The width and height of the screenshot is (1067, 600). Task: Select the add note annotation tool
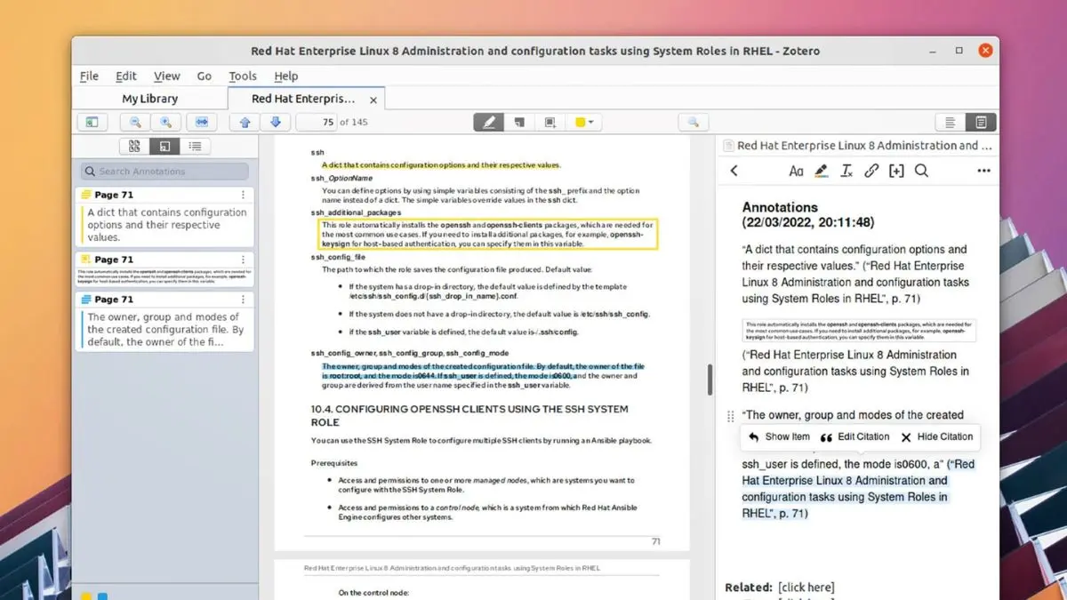pyautogui.click(x=519, y=122)
